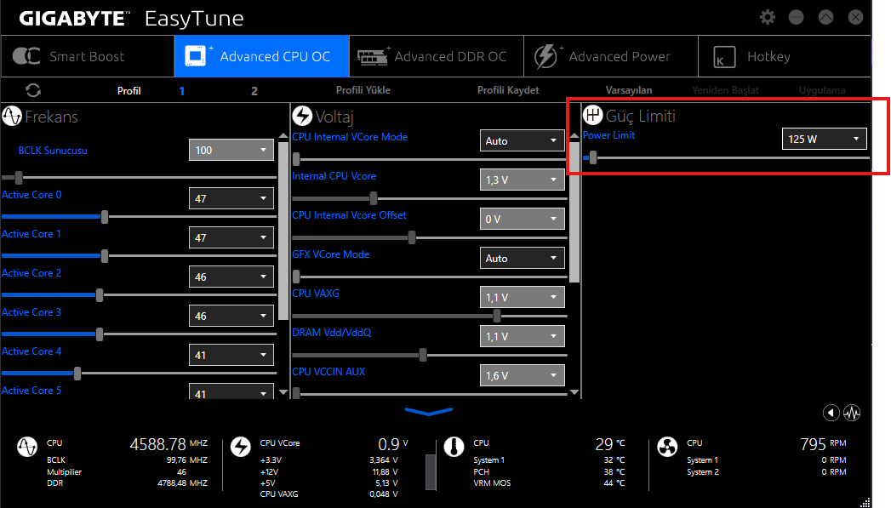Click the CPU frequency status icon

27,448
